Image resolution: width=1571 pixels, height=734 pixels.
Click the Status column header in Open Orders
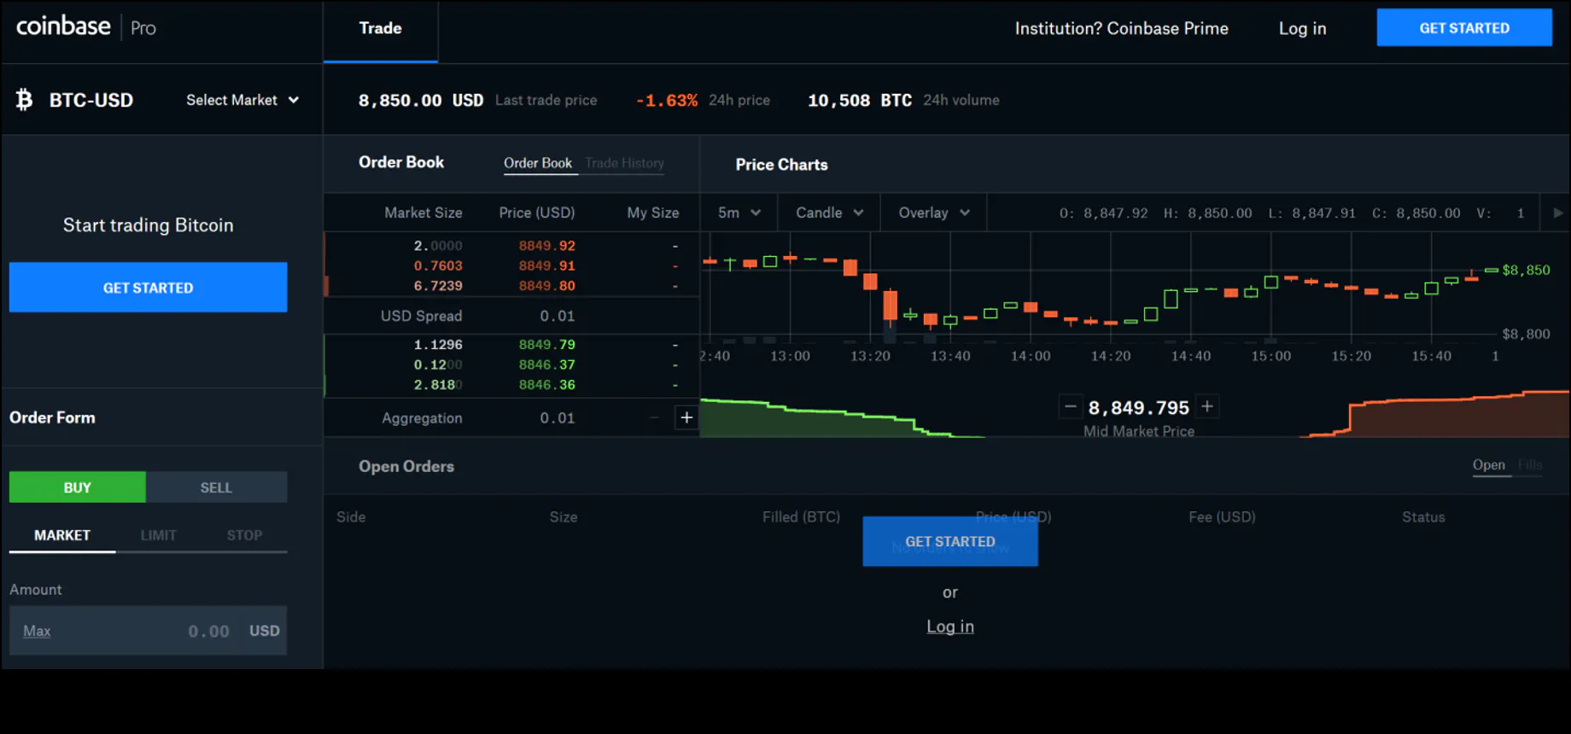tap(1423, 516)
